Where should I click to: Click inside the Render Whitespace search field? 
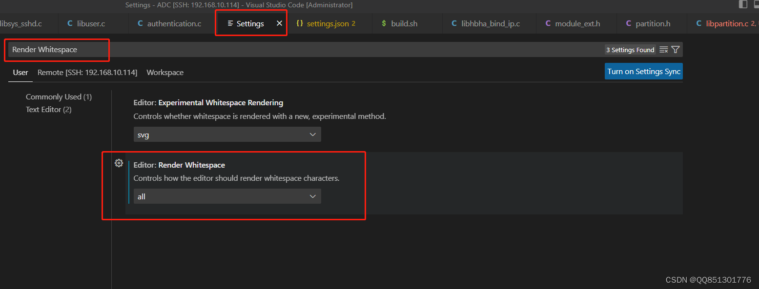coord(56,49)
